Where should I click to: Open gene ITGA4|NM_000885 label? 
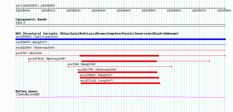coord(28,94)
